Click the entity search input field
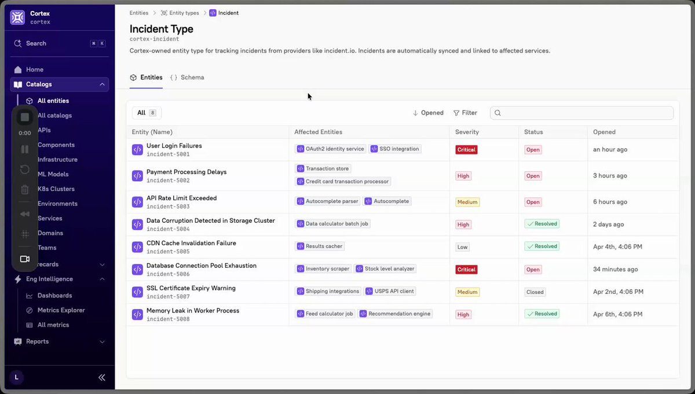This screenshot has width=695, height=394. pyautogui.click(x=581, y=113)
